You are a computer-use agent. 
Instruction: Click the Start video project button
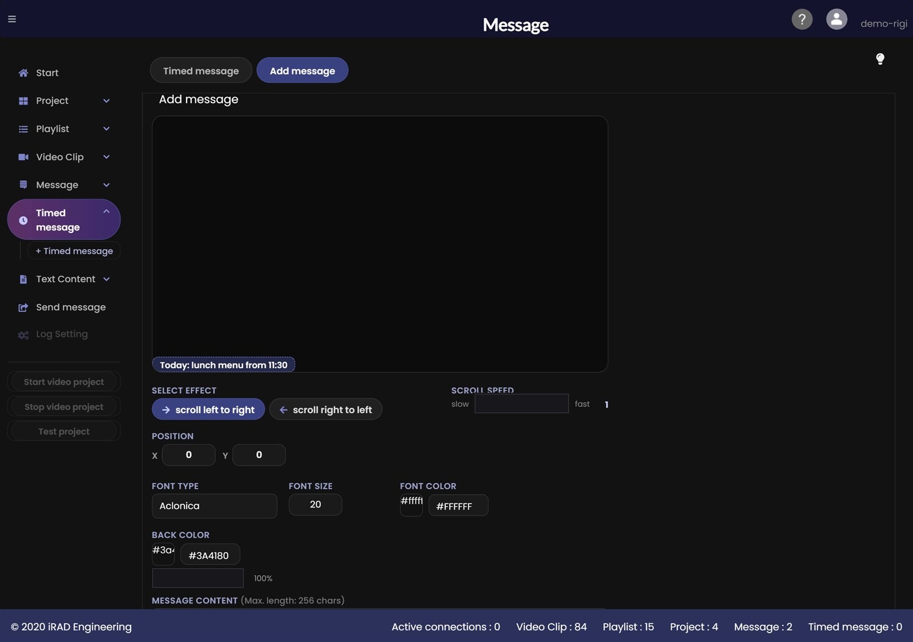pyautogui.click(x=64, y=382)
